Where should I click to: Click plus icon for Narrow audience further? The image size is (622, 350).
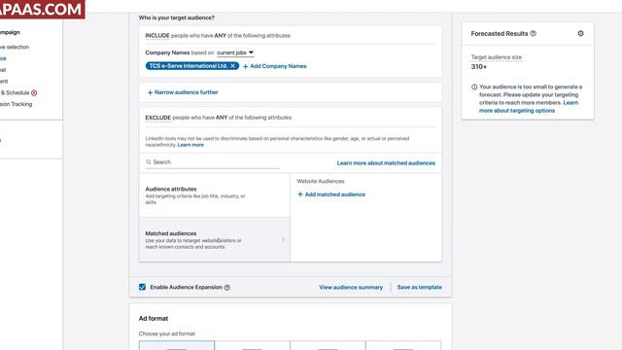pyautogui.click(x=150, y=92)
